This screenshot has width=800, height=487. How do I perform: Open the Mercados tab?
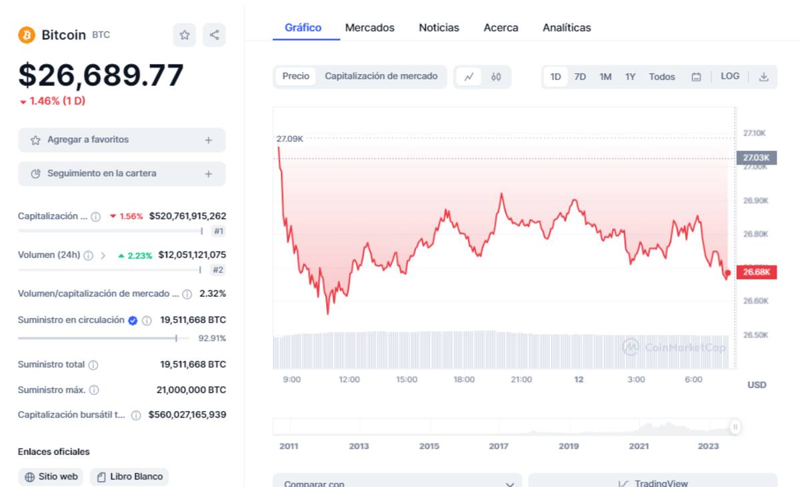pos(369,28)
